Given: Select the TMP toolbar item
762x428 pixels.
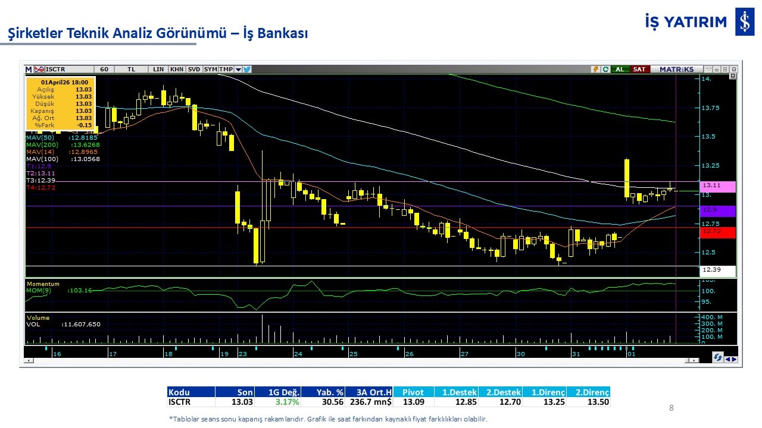Looking at the screenshot, I should pos(226,70).
